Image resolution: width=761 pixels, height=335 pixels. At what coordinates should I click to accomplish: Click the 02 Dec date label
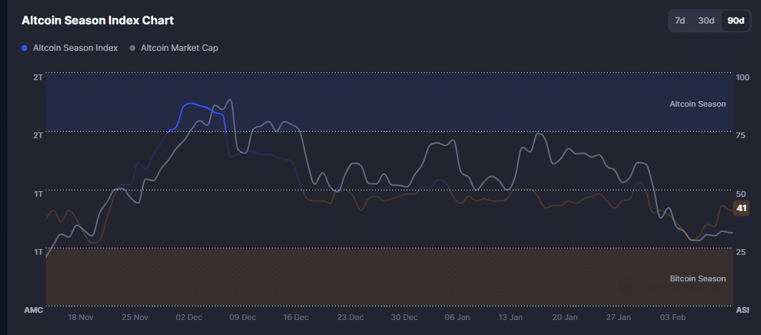(188, 317)
